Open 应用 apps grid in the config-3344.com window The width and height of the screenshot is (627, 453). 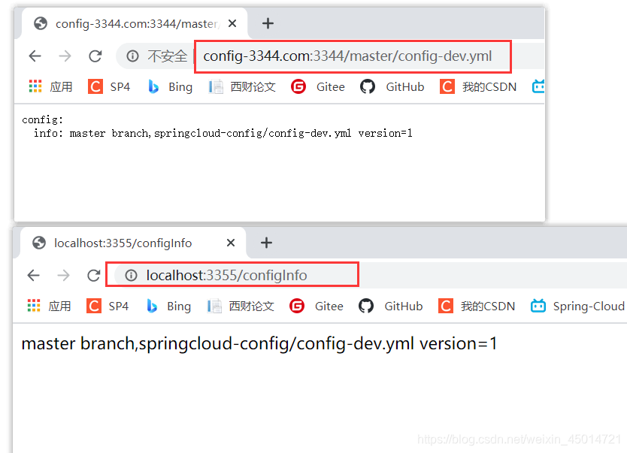click(x=50, y=86)
